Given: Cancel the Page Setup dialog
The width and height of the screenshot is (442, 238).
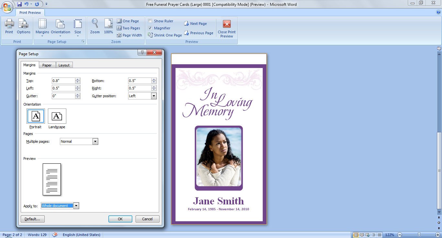Looking at the screenshot, I should [x=147, y=219].
